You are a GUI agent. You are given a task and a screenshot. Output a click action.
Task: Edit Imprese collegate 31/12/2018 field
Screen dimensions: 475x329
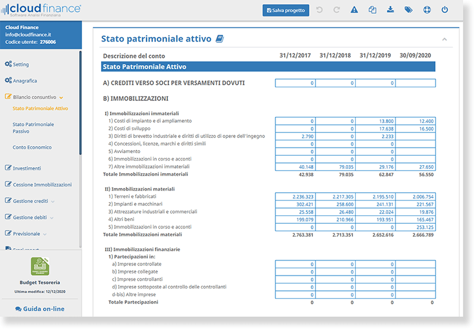coord(335,272)
